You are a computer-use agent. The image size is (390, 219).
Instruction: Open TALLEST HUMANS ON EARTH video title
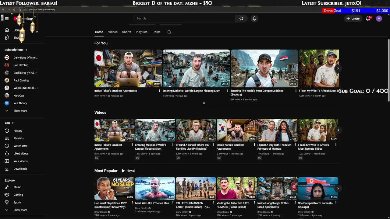pyautogui.click(x=193, y=205)
